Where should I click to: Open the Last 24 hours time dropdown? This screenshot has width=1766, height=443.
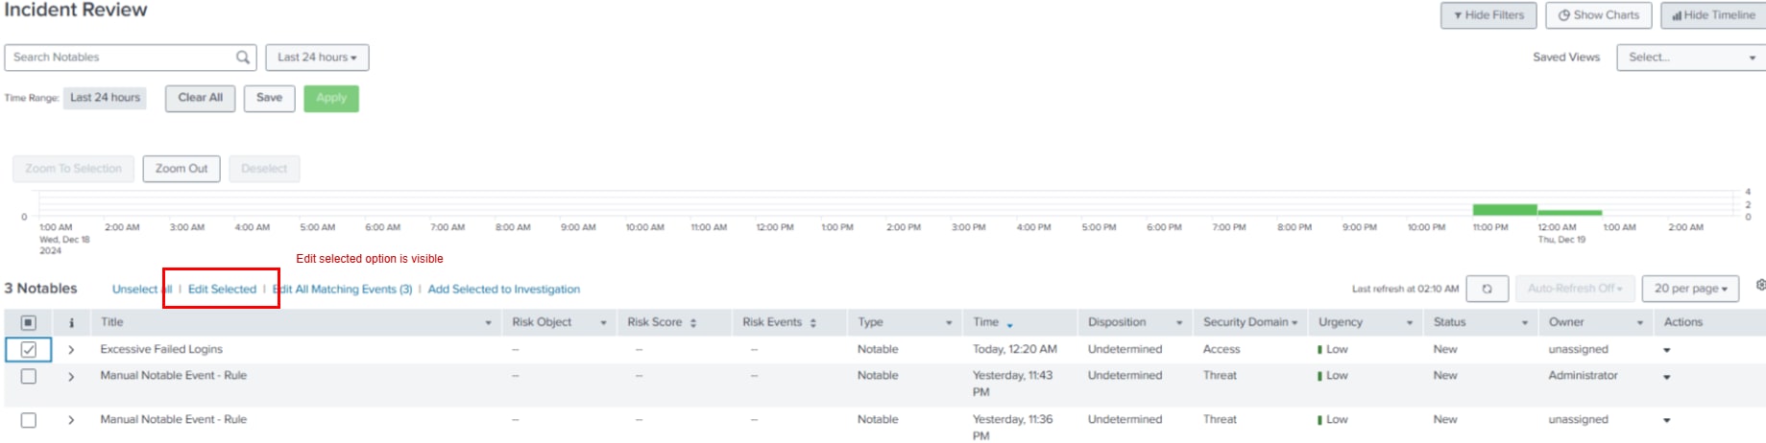pos(317,58)
